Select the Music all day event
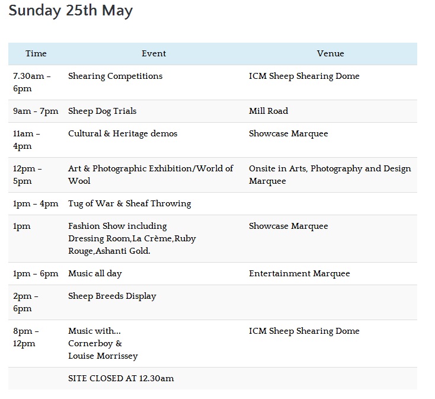Image resolution: width=435 pixels, height=399 pixels. pos(95,273)
